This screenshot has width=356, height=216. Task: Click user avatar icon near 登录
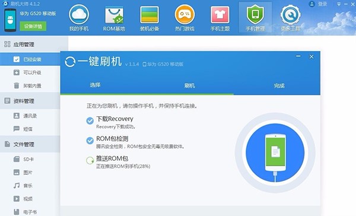coord(312,4)
